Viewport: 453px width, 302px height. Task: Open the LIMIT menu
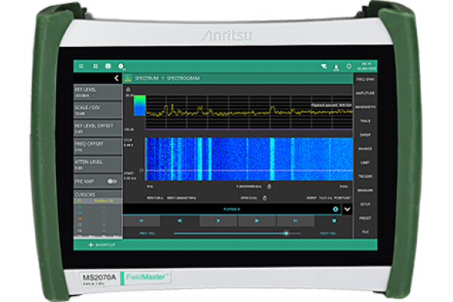(x=365, y=162)
